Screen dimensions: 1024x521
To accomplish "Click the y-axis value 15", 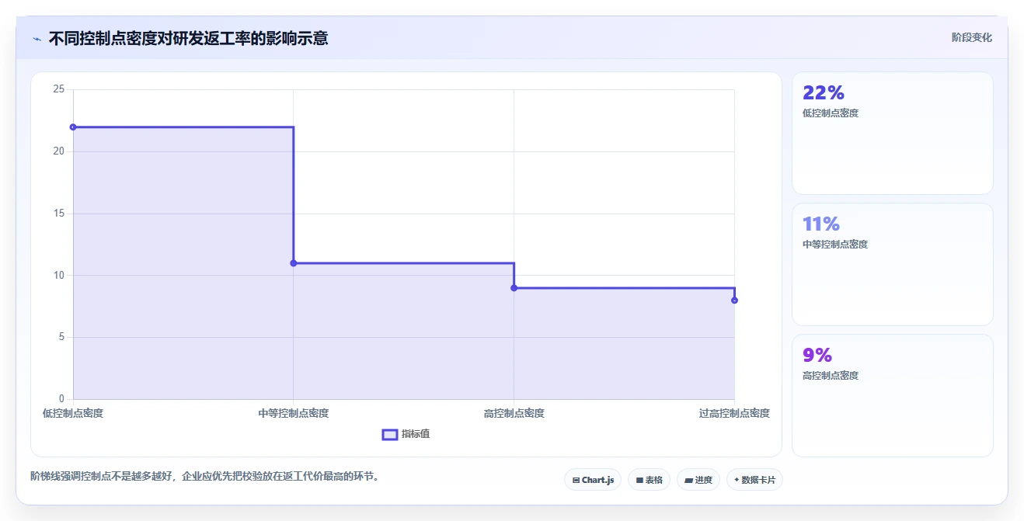I will 58,214.
